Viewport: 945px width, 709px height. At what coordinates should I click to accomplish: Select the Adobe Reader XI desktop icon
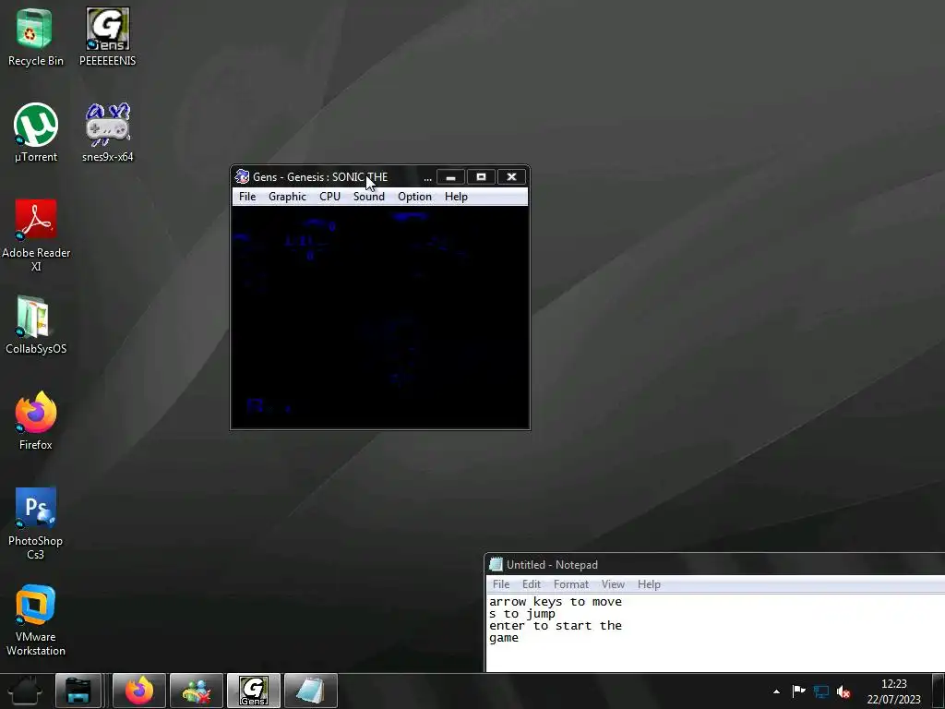[x=36, y=235]
